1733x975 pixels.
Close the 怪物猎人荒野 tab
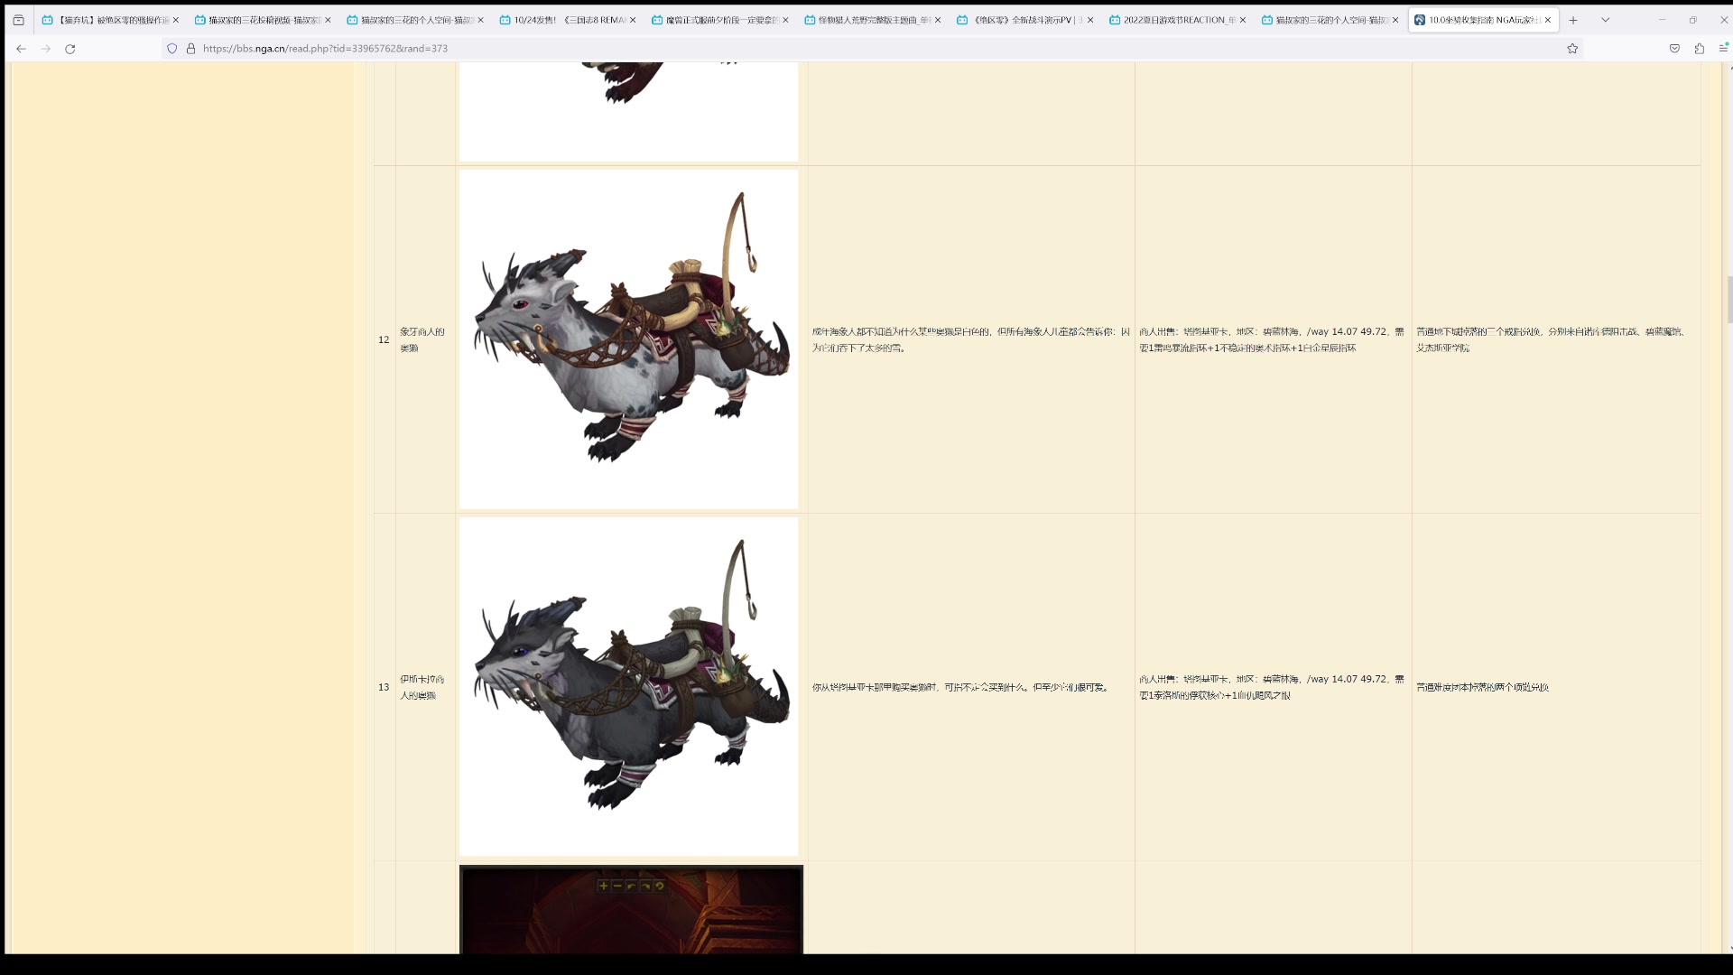[938, 20]
